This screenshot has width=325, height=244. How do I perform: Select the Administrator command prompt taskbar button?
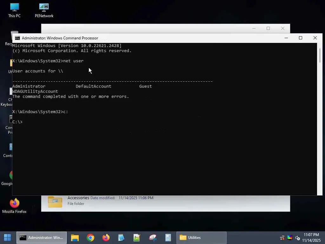[x=42, y=238]
